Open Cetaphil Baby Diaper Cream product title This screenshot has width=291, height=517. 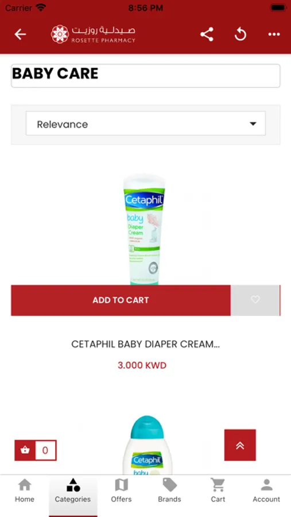[146, 345]
